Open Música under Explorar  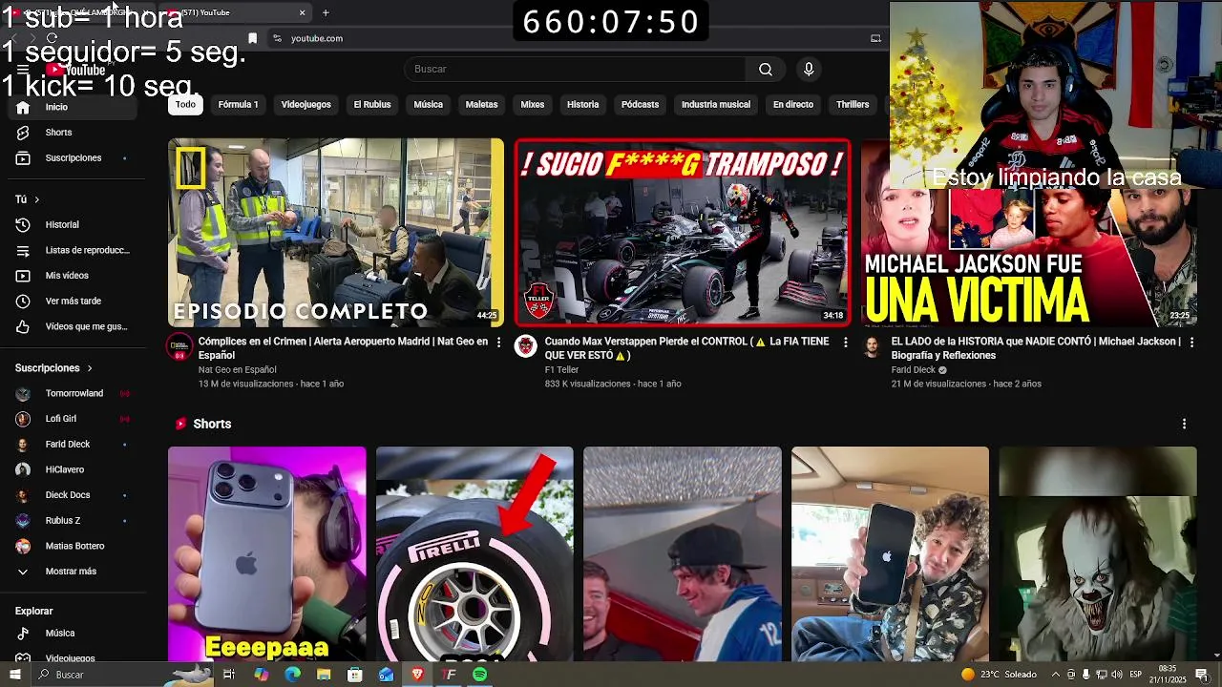72,633
